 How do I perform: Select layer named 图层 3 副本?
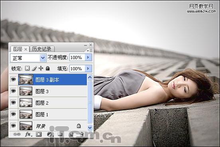(x=47, y=80)
